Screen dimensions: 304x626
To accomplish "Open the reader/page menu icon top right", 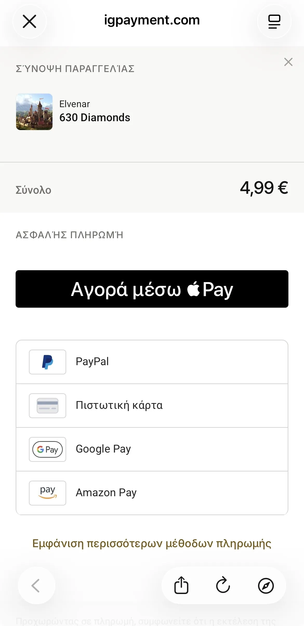I will click(x=274, y=21).
